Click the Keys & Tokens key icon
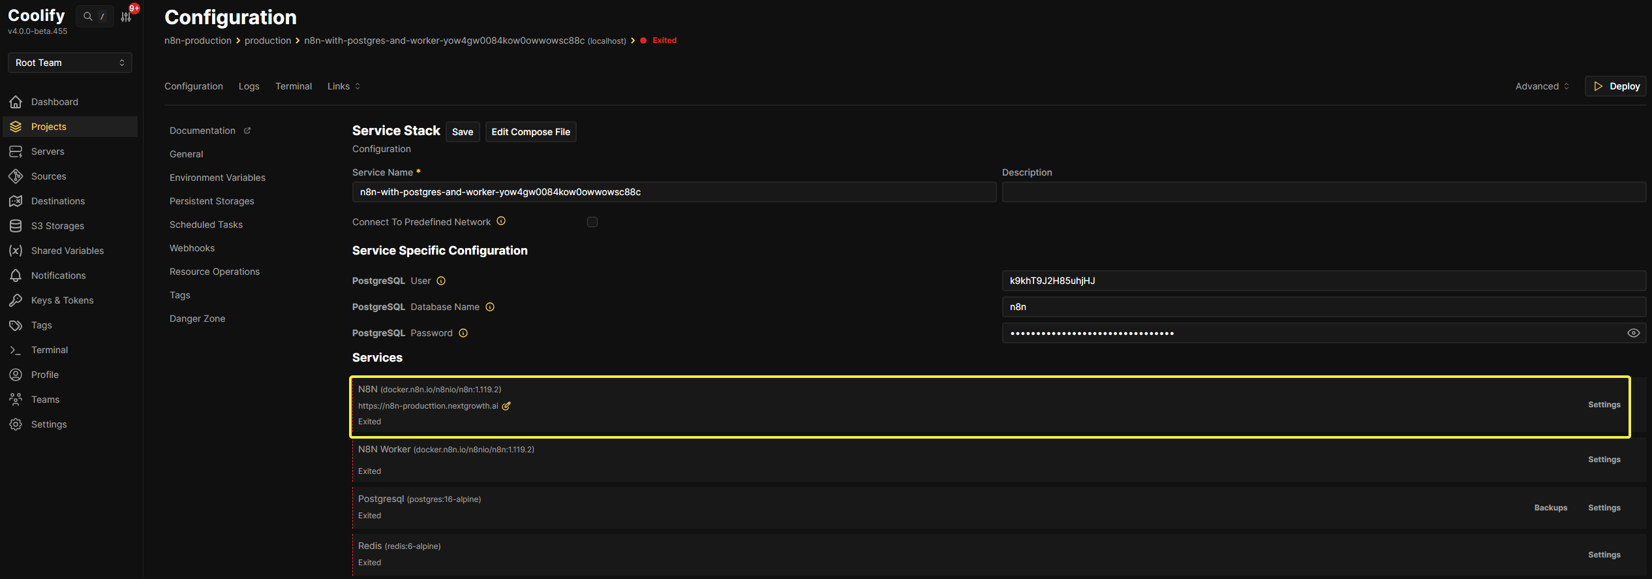The width and height of the screenshot is (1652, 579). point(16,300)
